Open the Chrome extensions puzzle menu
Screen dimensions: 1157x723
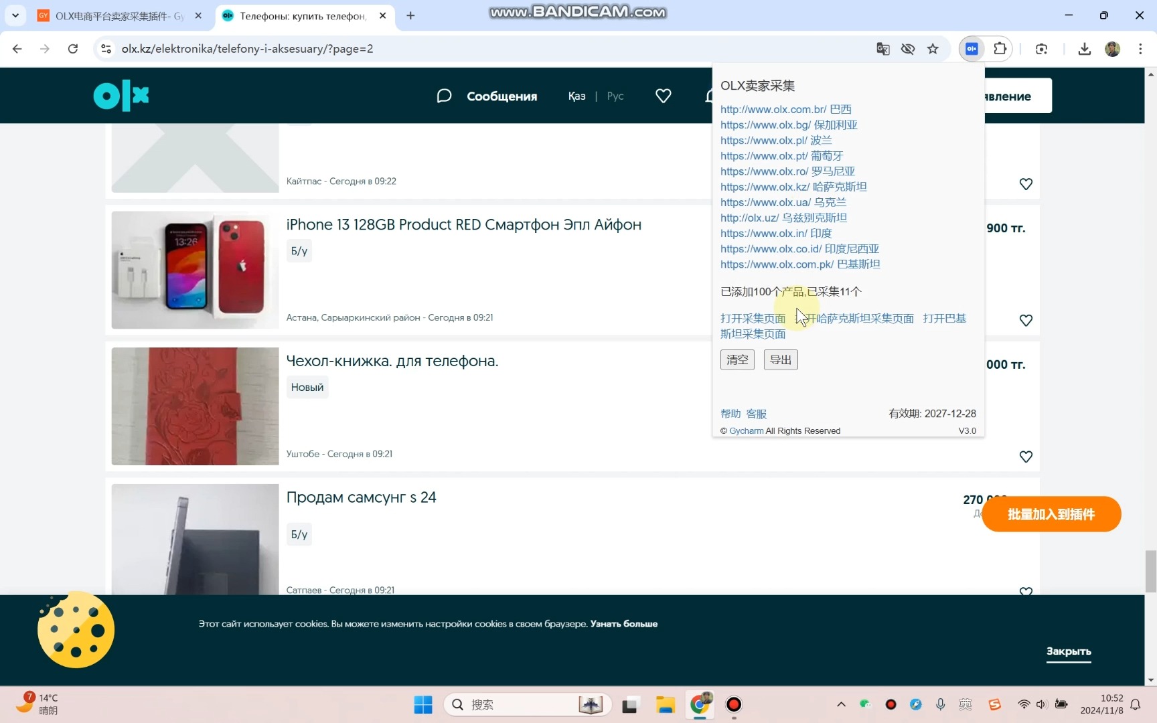(x=1000, y=49)
